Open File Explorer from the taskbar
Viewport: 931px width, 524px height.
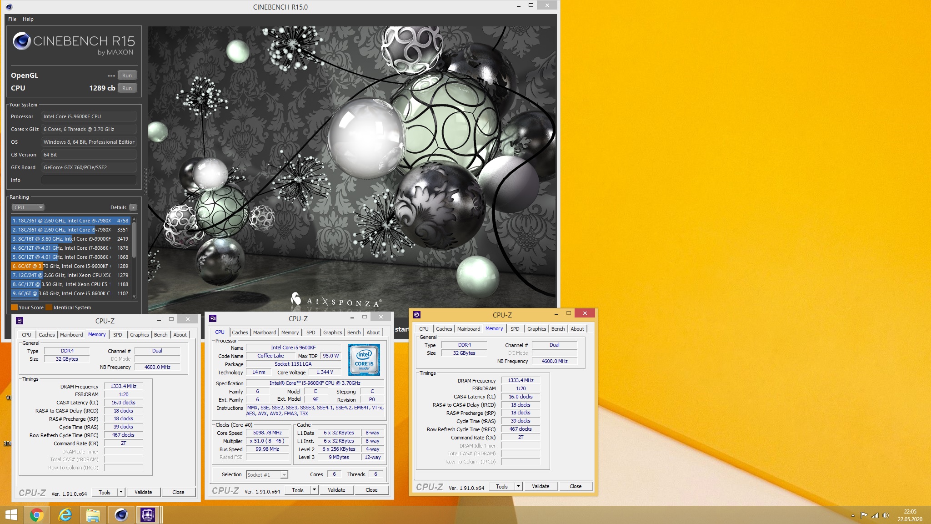pyautogui.click(x=93, y=515)
